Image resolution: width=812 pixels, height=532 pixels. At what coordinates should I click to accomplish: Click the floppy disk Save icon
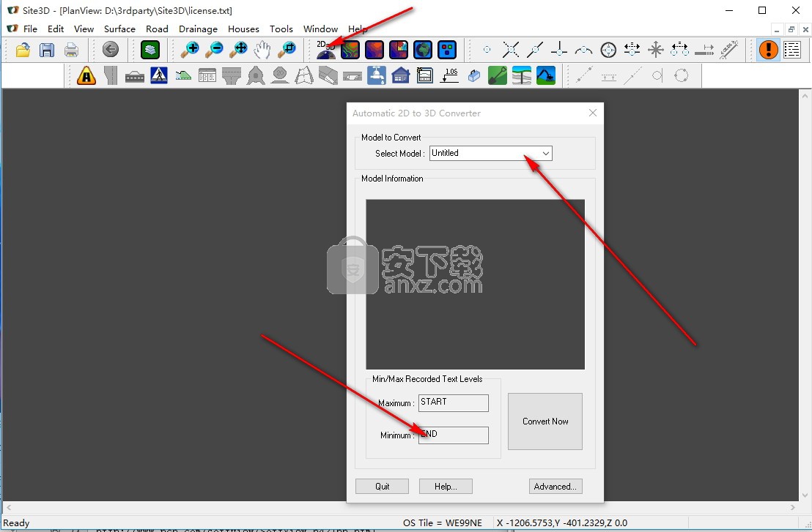click(x=47, y=50)
